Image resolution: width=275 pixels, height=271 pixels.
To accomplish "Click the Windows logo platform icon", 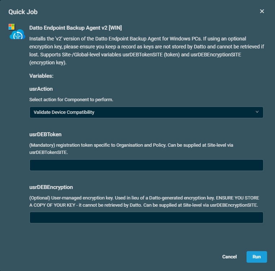I will click(x=12, y=27).
